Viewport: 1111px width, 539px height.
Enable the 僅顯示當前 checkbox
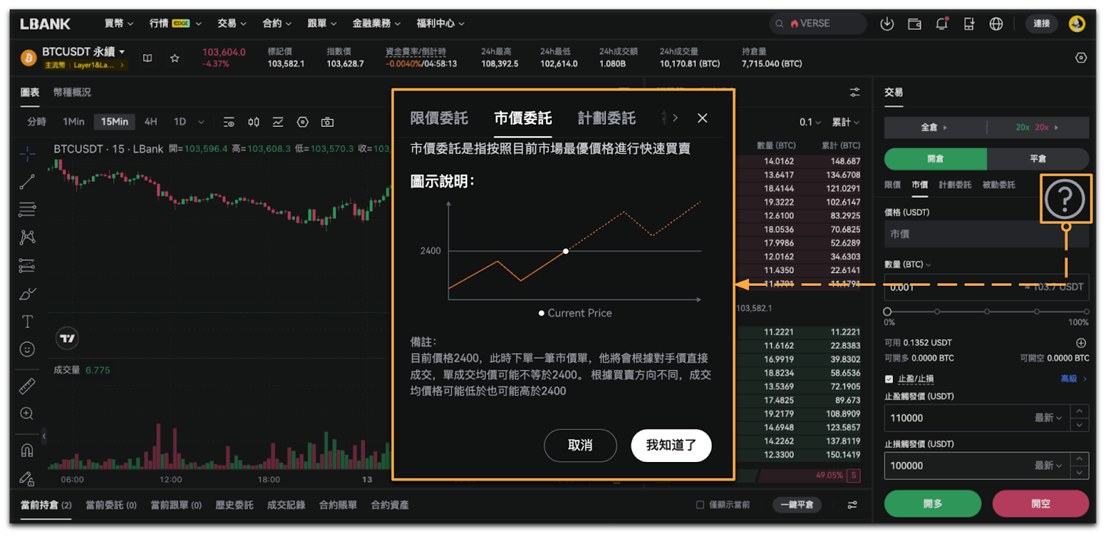pyautogui.click(x=700, y=505)
